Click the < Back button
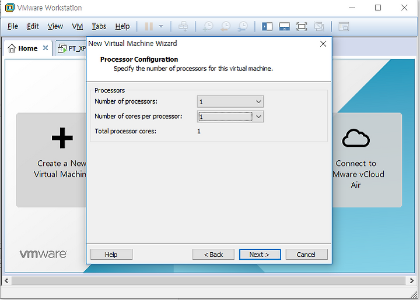Viewport: 420px width, 300px height. tap(213, 255)
